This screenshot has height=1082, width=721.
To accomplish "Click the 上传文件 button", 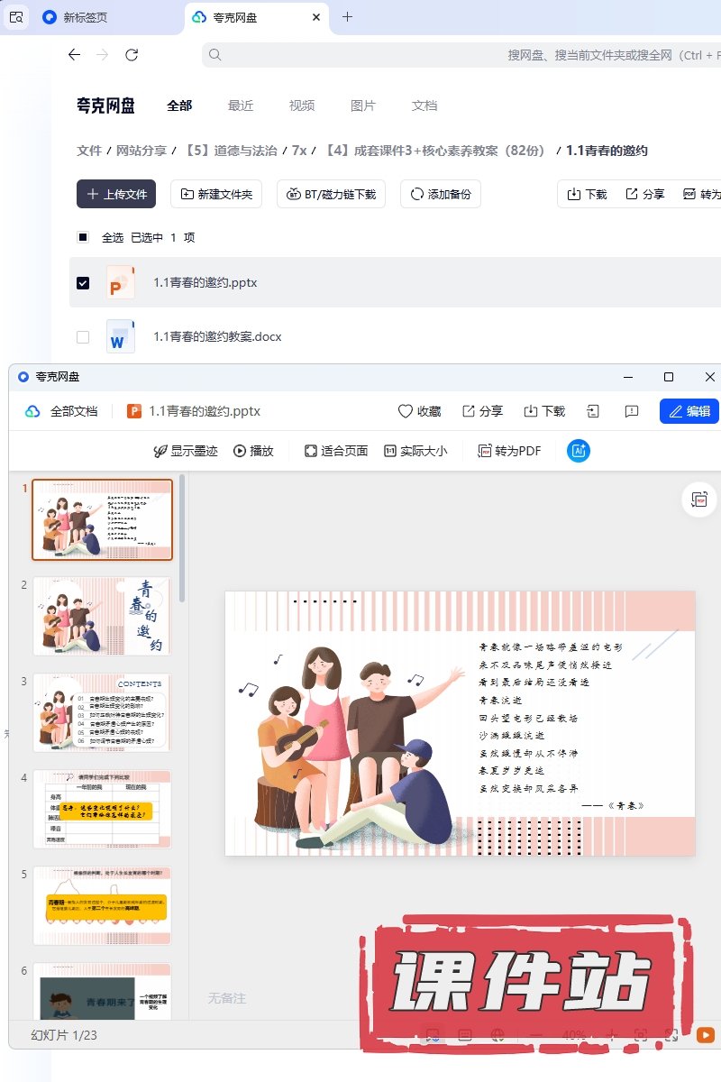I will click(116, 194).
